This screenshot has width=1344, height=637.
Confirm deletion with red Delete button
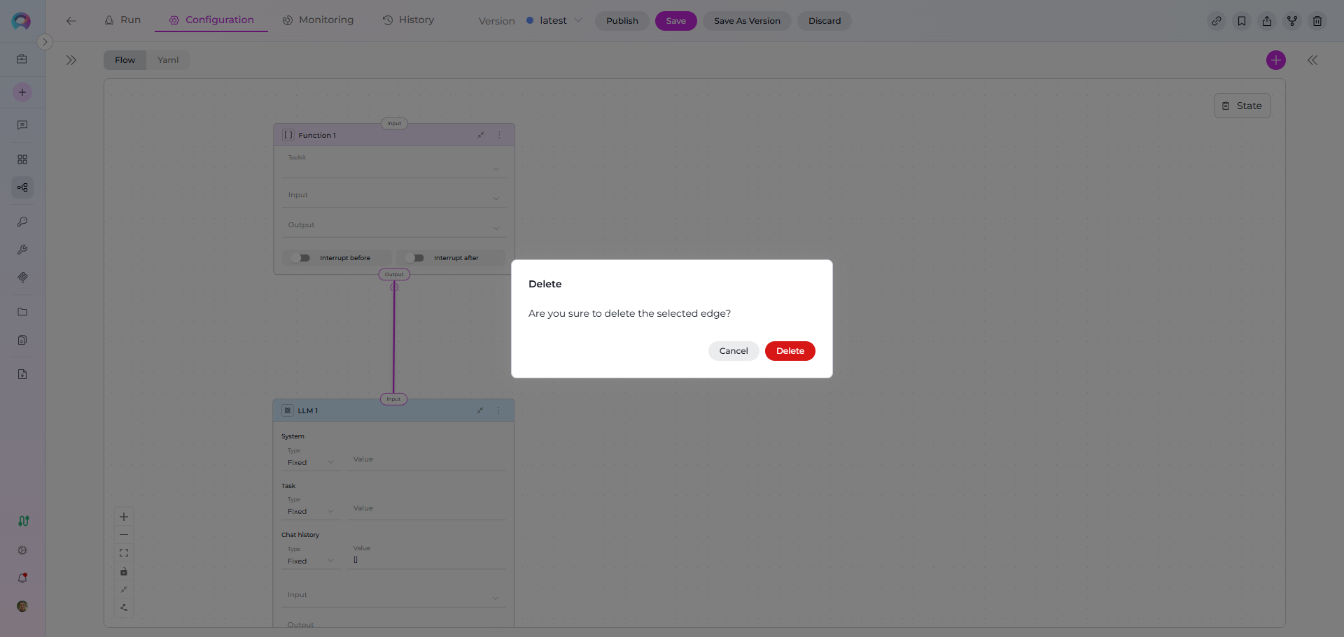tap(790, 351)
